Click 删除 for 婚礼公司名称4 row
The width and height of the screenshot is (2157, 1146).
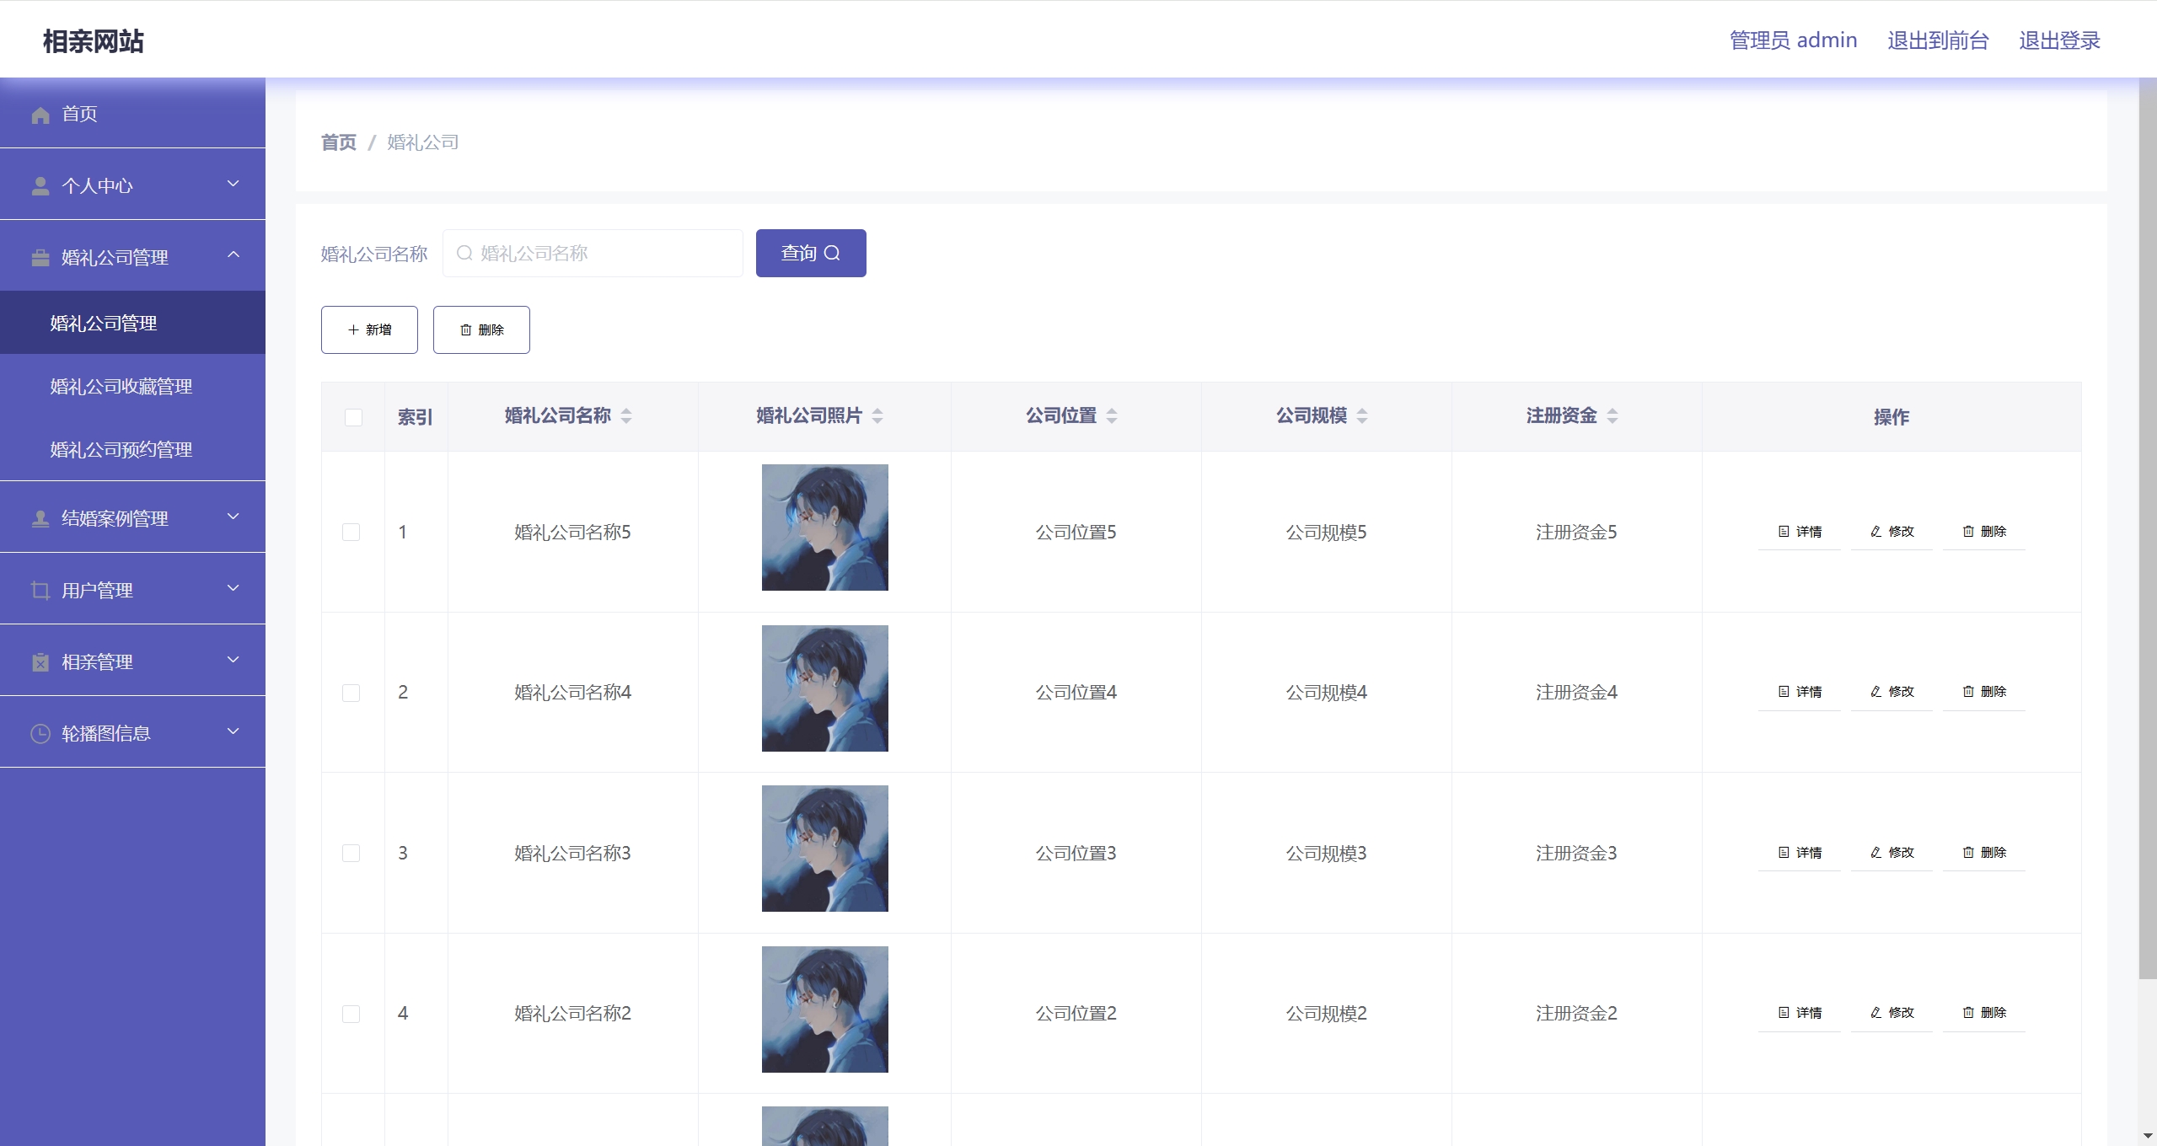[1984, 692]
